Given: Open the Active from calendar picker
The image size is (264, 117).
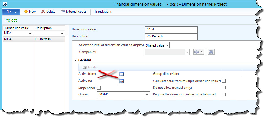Looking at the screenshot, I should (121, 74).
